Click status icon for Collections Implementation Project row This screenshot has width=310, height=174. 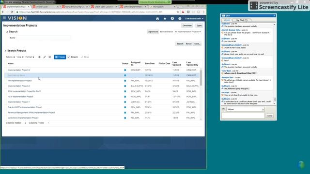coord(125,118)
